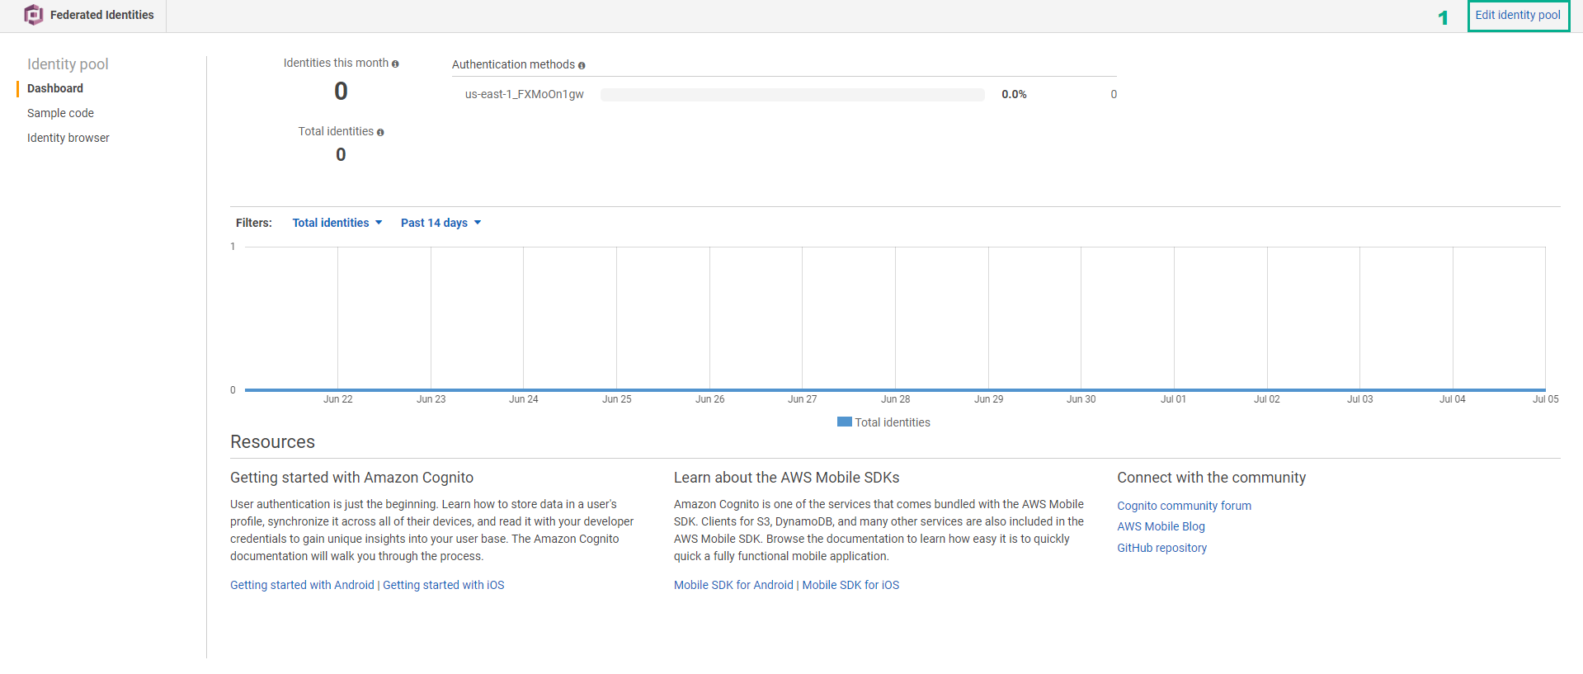
Task: Click the Jul 03 chart axis label
Action: point(1359,399)
